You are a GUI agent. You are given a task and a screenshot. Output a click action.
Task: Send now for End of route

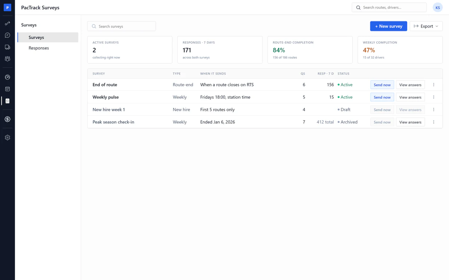click(x=382, y=85)
